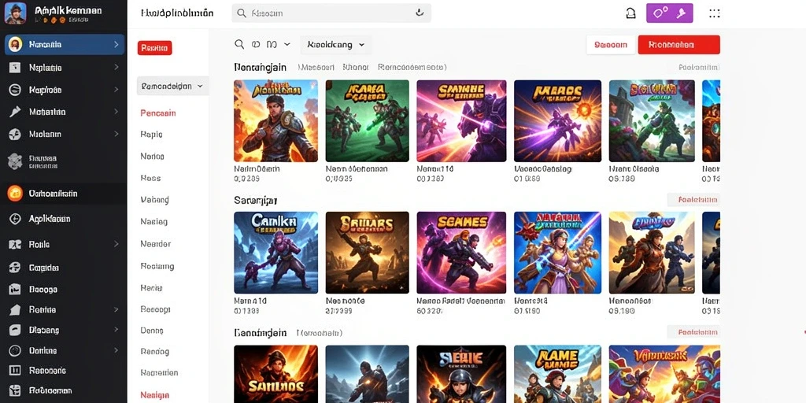Screen dimensions: 806x403
Task: Click the Agelkaean sidebar icon
Action: (x=15, y=219)
